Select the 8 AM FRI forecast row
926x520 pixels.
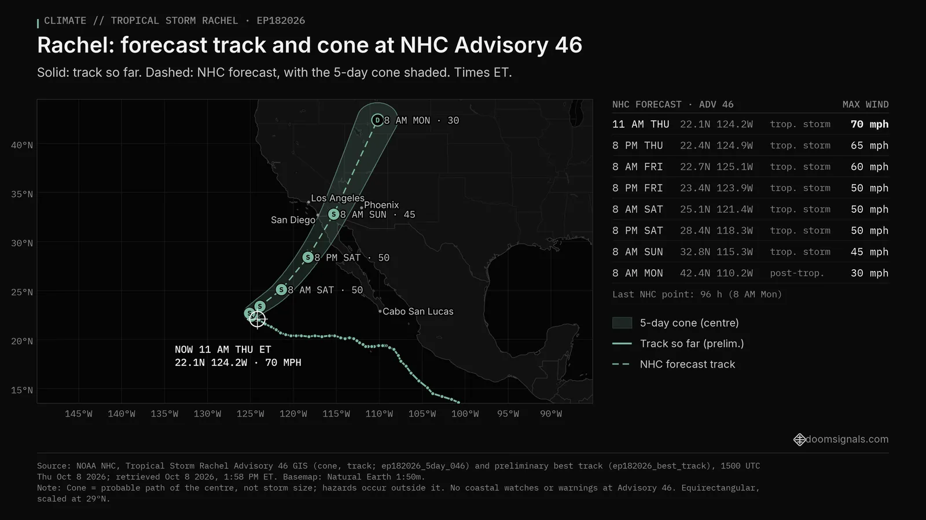(x=751, y=167)
